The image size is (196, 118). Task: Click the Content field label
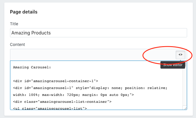(18, 45)
